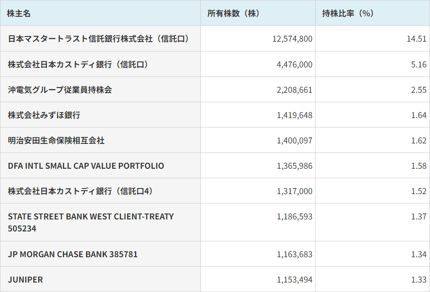The width and height of the screenshot is (430, 292).
Task: Click the share count 12,574,800
Action: (x=292, y=39)
